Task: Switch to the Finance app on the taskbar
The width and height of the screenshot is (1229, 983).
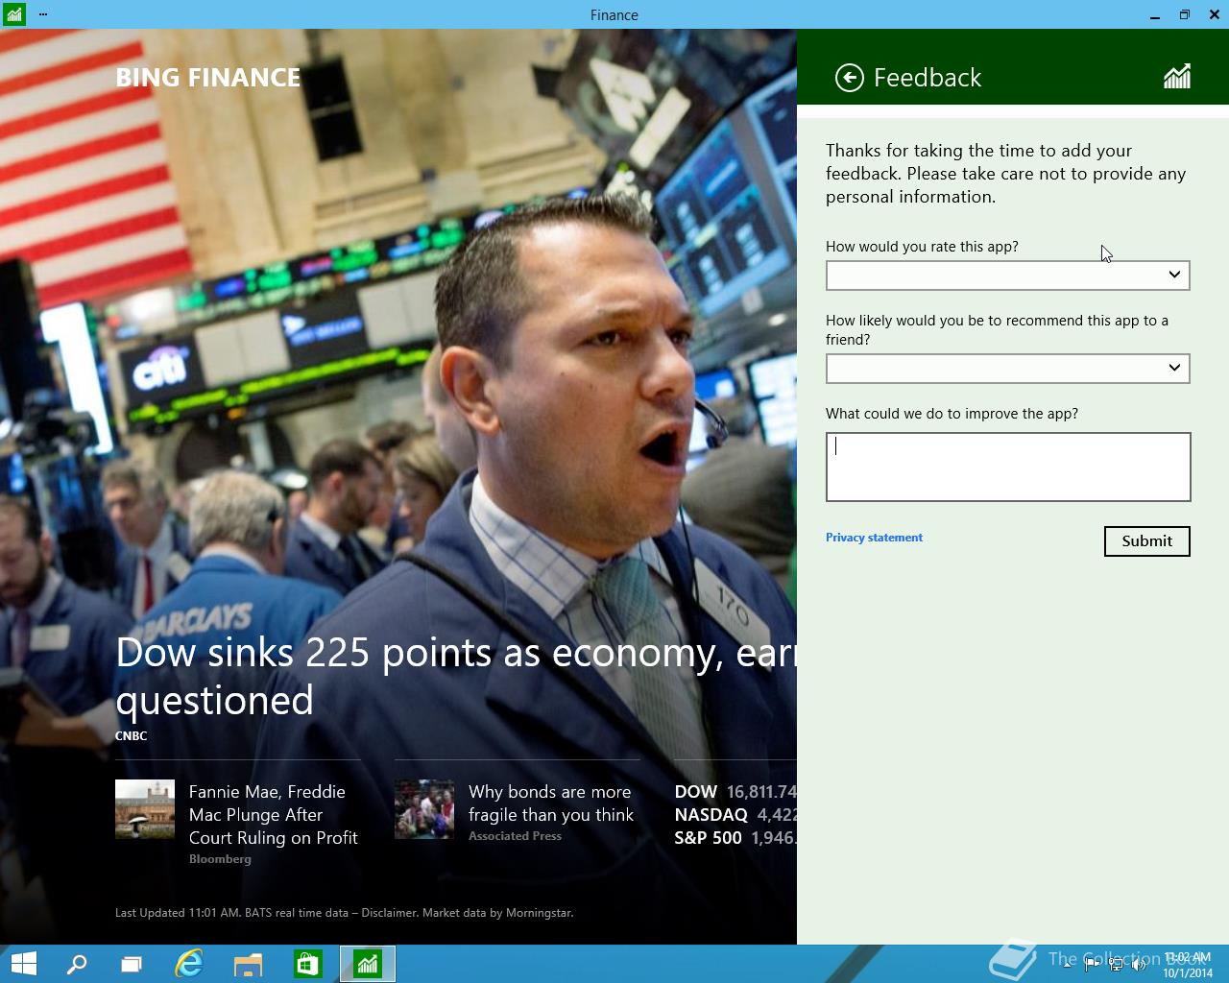Action: (x=368, y=964)
